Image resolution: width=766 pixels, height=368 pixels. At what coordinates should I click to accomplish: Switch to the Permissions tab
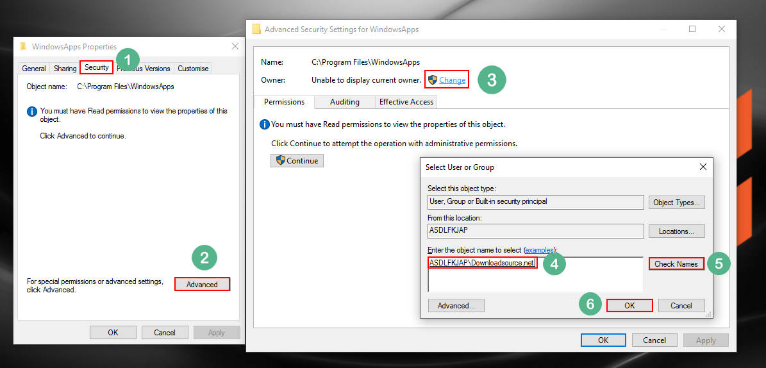coord(285,102)
